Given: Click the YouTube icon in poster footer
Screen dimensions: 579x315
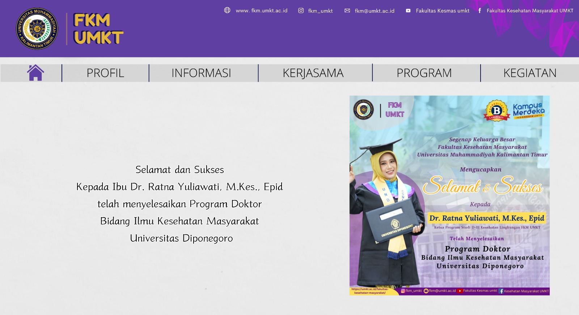Looking at the screenshot, I should click(x=460, y=291).
